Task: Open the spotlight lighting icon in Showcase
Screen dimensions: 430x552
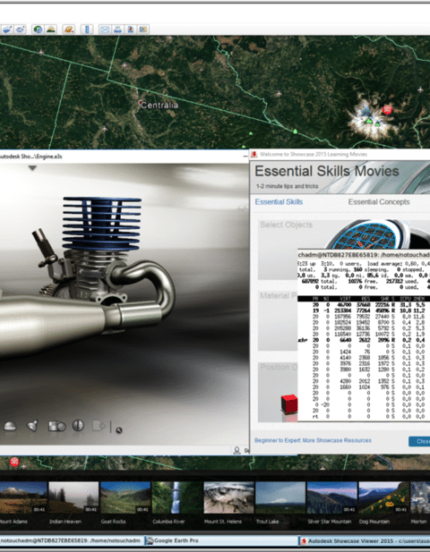Action: coord(33,426)
